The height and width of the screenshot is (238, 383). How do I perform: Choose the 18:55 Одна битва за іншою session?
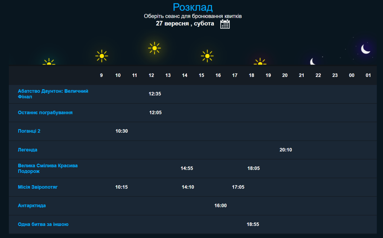pyautogui.click(x=253, y=224)
